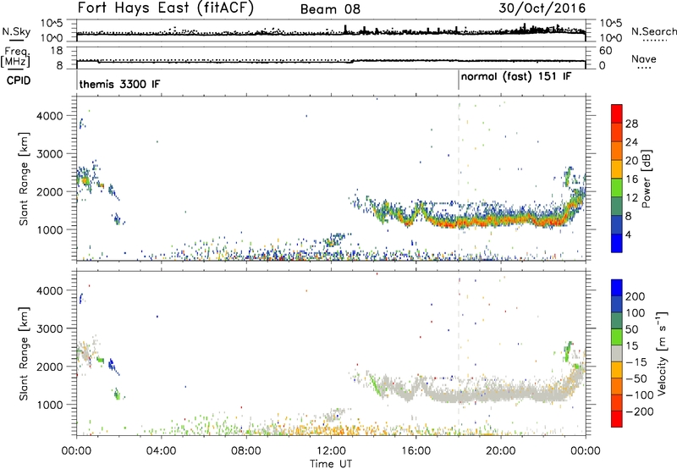Click the gray band of the velocity colorbar
The image size is (677, 469).
tap(617, 354)
